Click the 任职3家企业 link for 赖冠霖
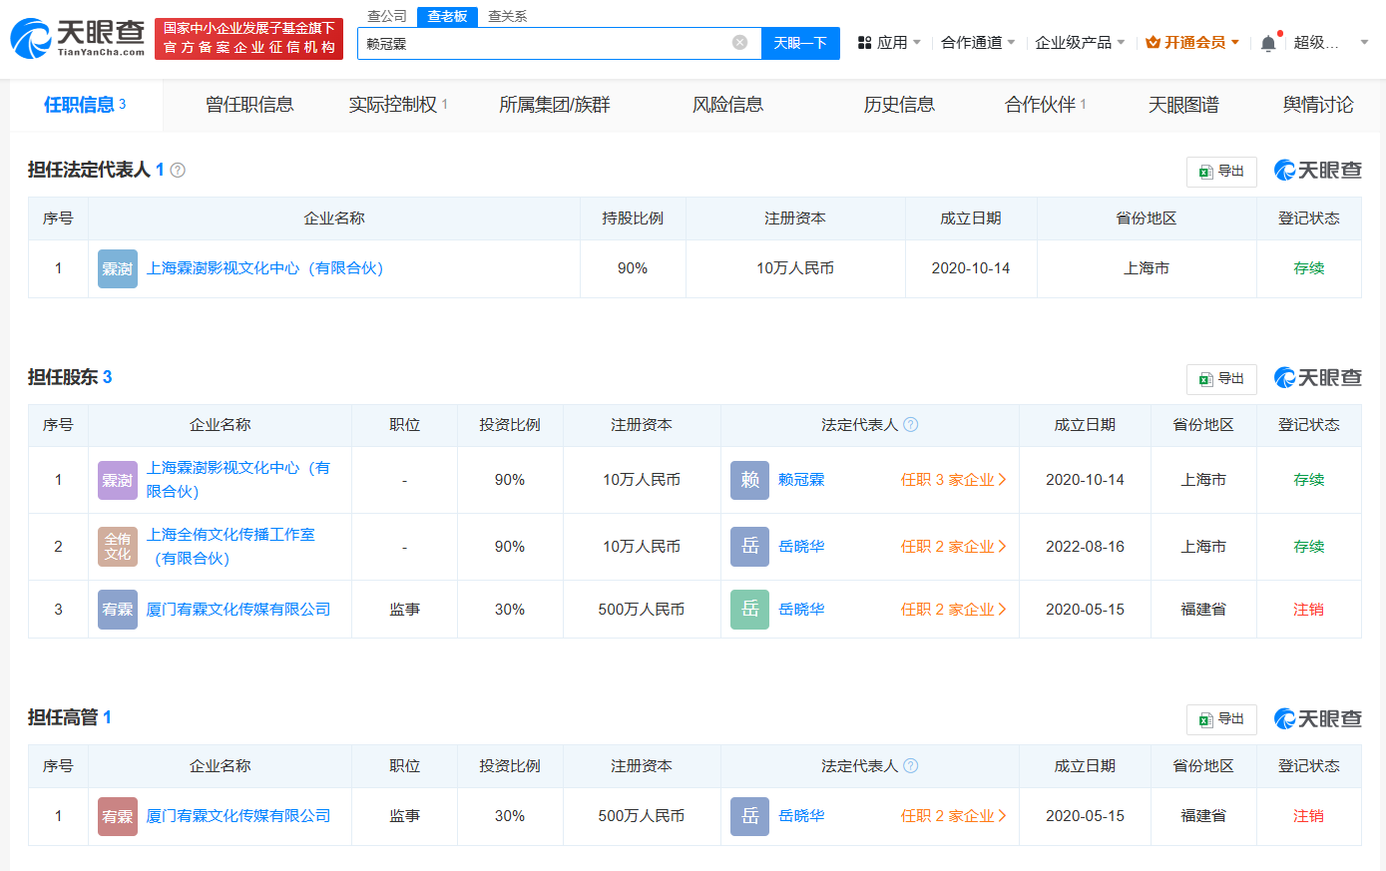This screenshot has width=1386, height=871. (x=953, y=479)
